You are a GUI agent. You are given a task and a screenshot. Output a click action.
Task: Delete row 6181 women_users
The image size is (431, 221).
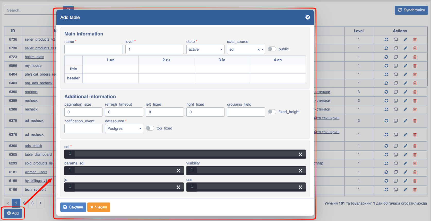point(415,172)
